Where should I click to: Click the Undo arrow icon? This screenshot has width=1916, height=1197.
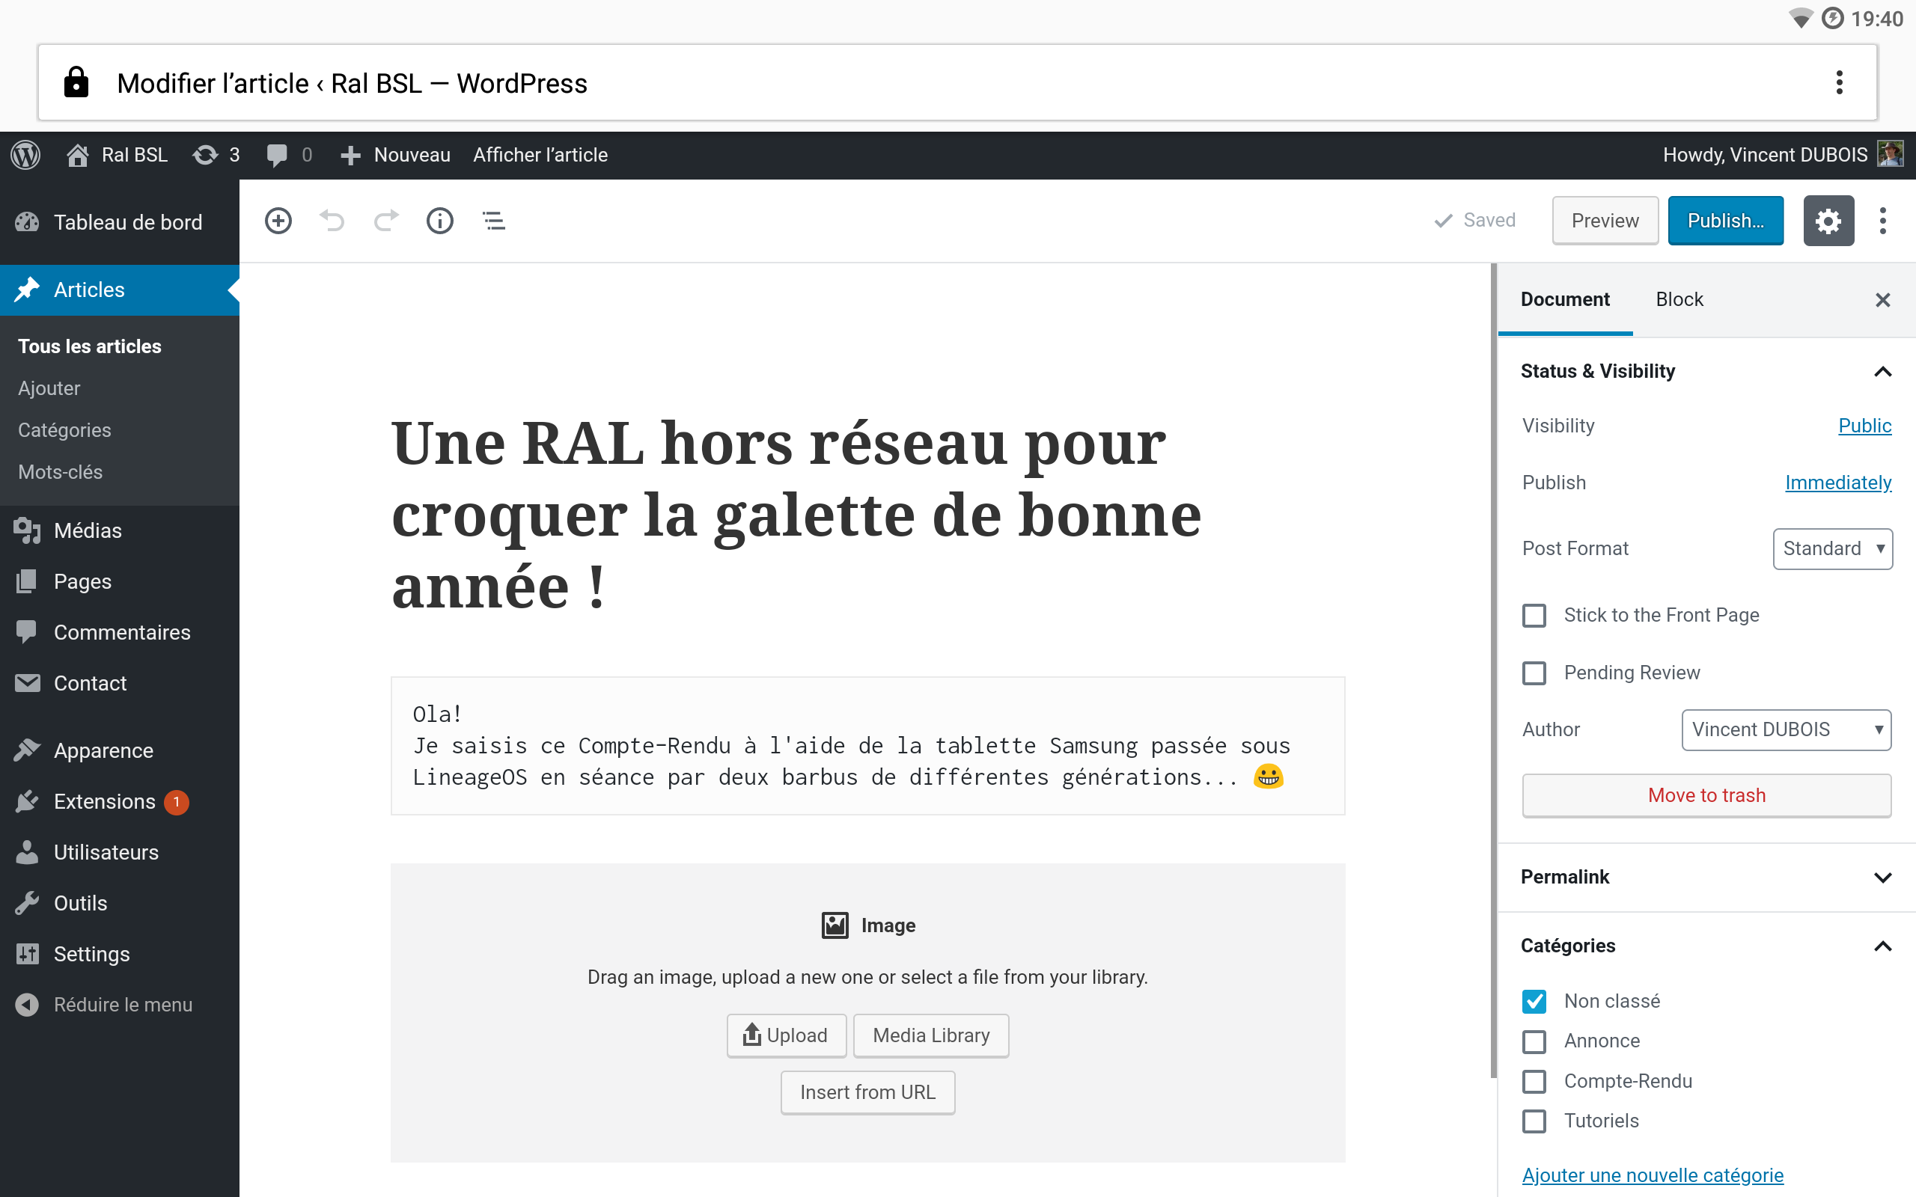click(x=332, y=221)
